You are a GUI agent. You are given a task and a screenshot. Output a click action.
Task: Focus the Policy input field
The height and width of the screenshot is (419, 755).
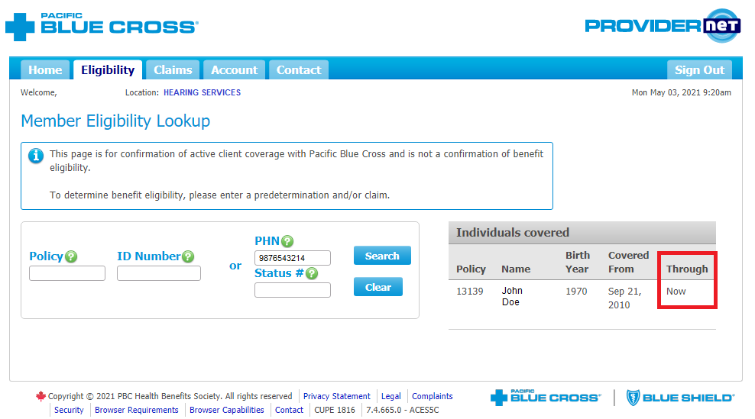(x=67, y=273)
